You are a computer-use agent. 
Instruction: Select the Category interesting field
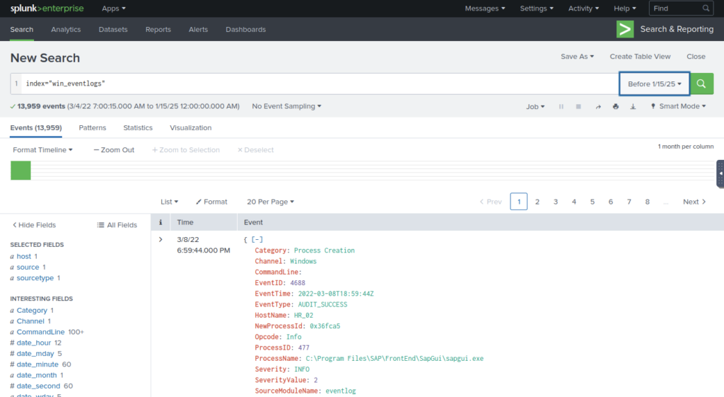(x=32, y=310)
